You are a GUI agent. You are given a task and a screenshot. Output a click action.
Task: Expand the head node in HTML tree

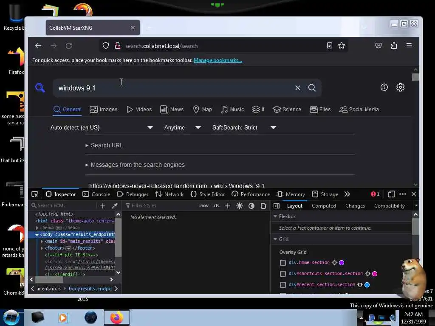[x=37, y=228]
